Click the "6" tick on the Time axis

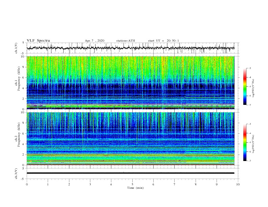point(153,184)
